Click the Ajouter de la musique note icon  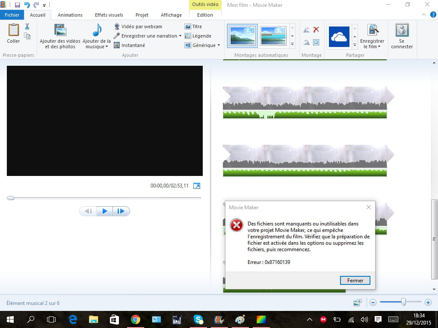pos(97,30)
